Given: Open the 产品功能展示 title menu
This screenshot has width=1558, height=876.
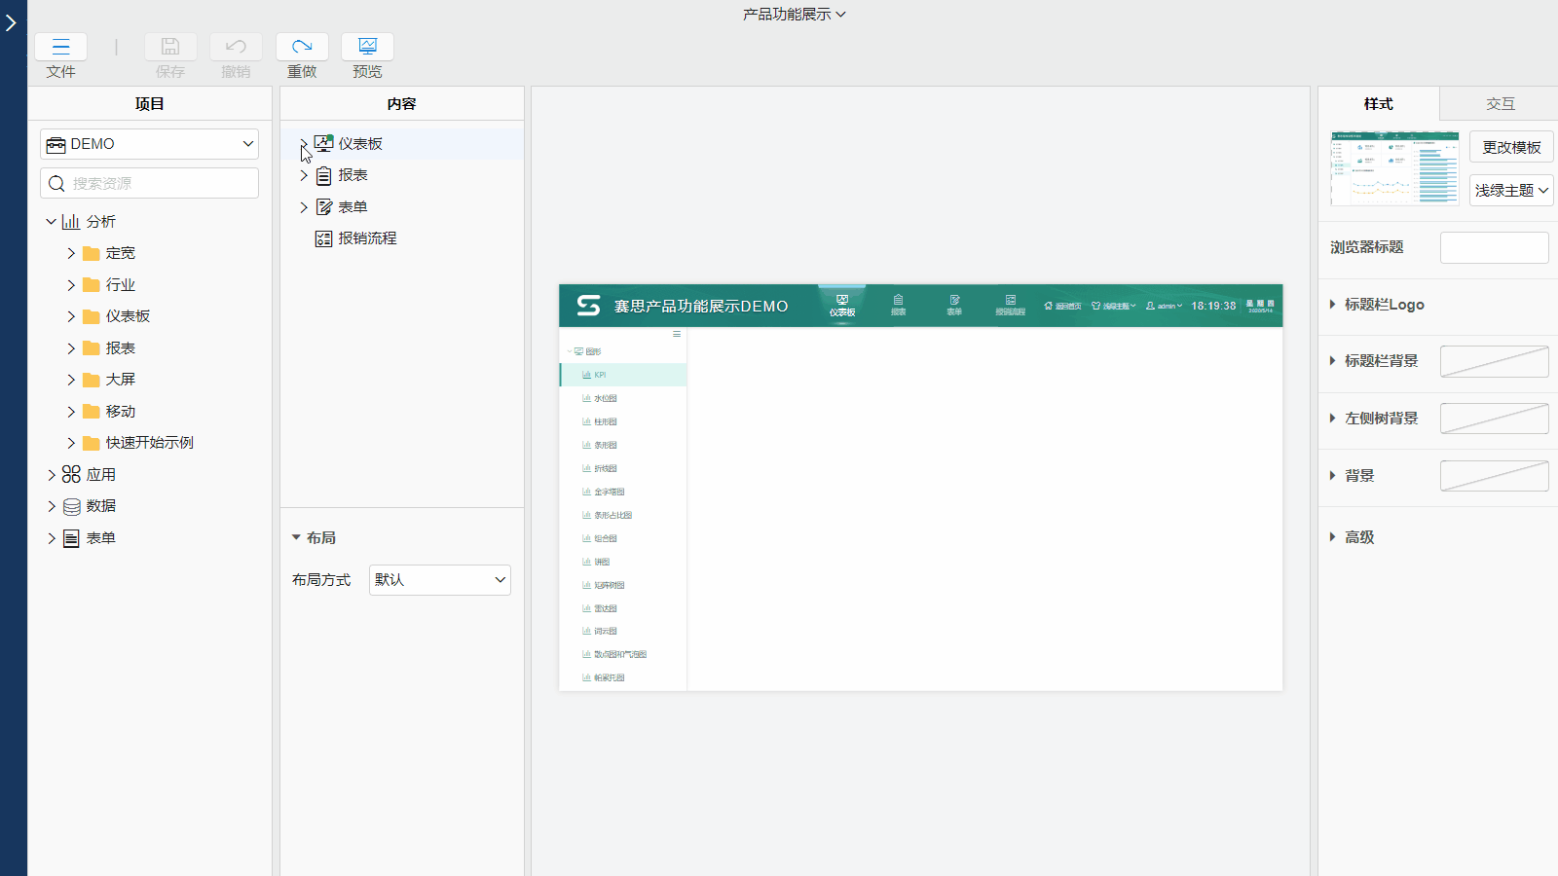Looking at the screenshot, I should tap(794, 15).
